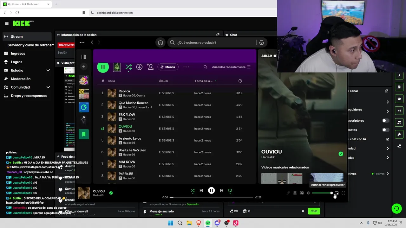Click the large green pause button
Viewport: 406px width, 228px height.
coord(103,67)
